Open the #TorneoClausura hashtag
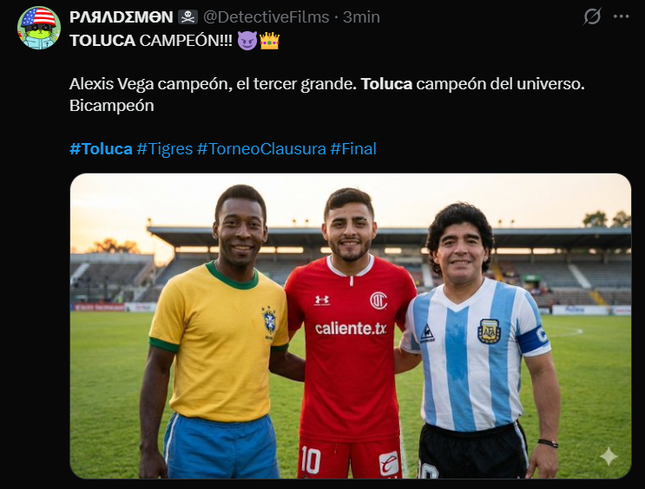Screen dimensions: 645x489 tap(261, 148)
